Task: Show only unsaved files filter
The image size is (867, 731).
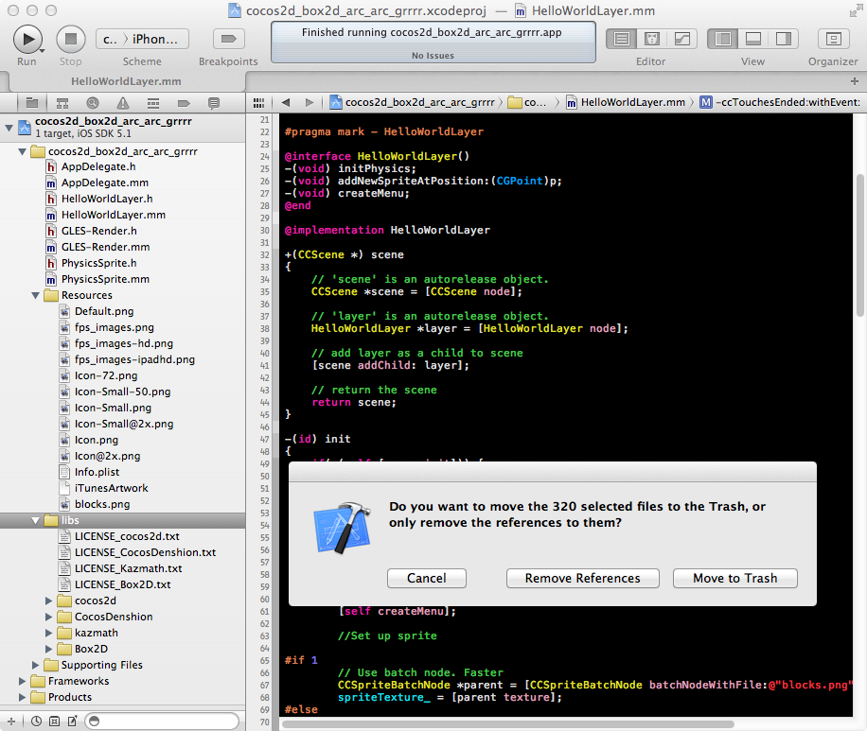Action: pyautogui.click(x=73, y=721)
